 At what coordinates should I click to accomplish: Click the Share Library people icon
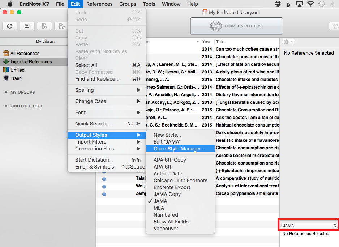tap(27, 26)
